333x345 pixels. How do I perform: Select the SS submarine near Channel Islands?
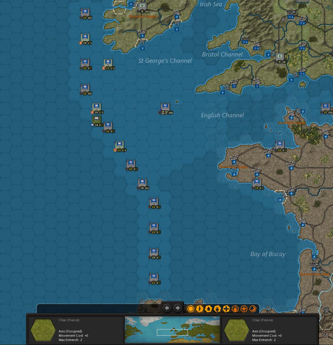[x=280, y=146]
